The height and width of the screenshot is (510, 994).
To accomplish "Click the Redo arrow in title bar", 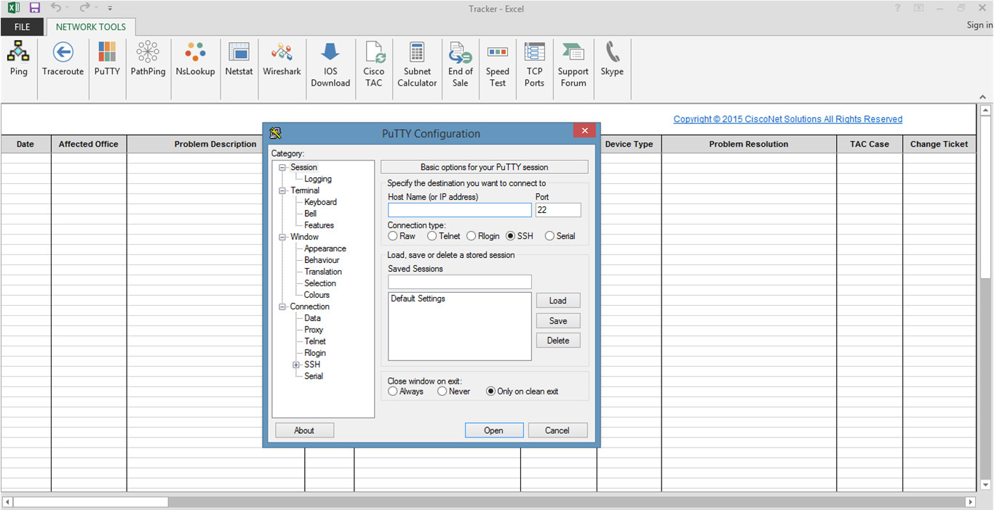I will [x=85, y=8].
